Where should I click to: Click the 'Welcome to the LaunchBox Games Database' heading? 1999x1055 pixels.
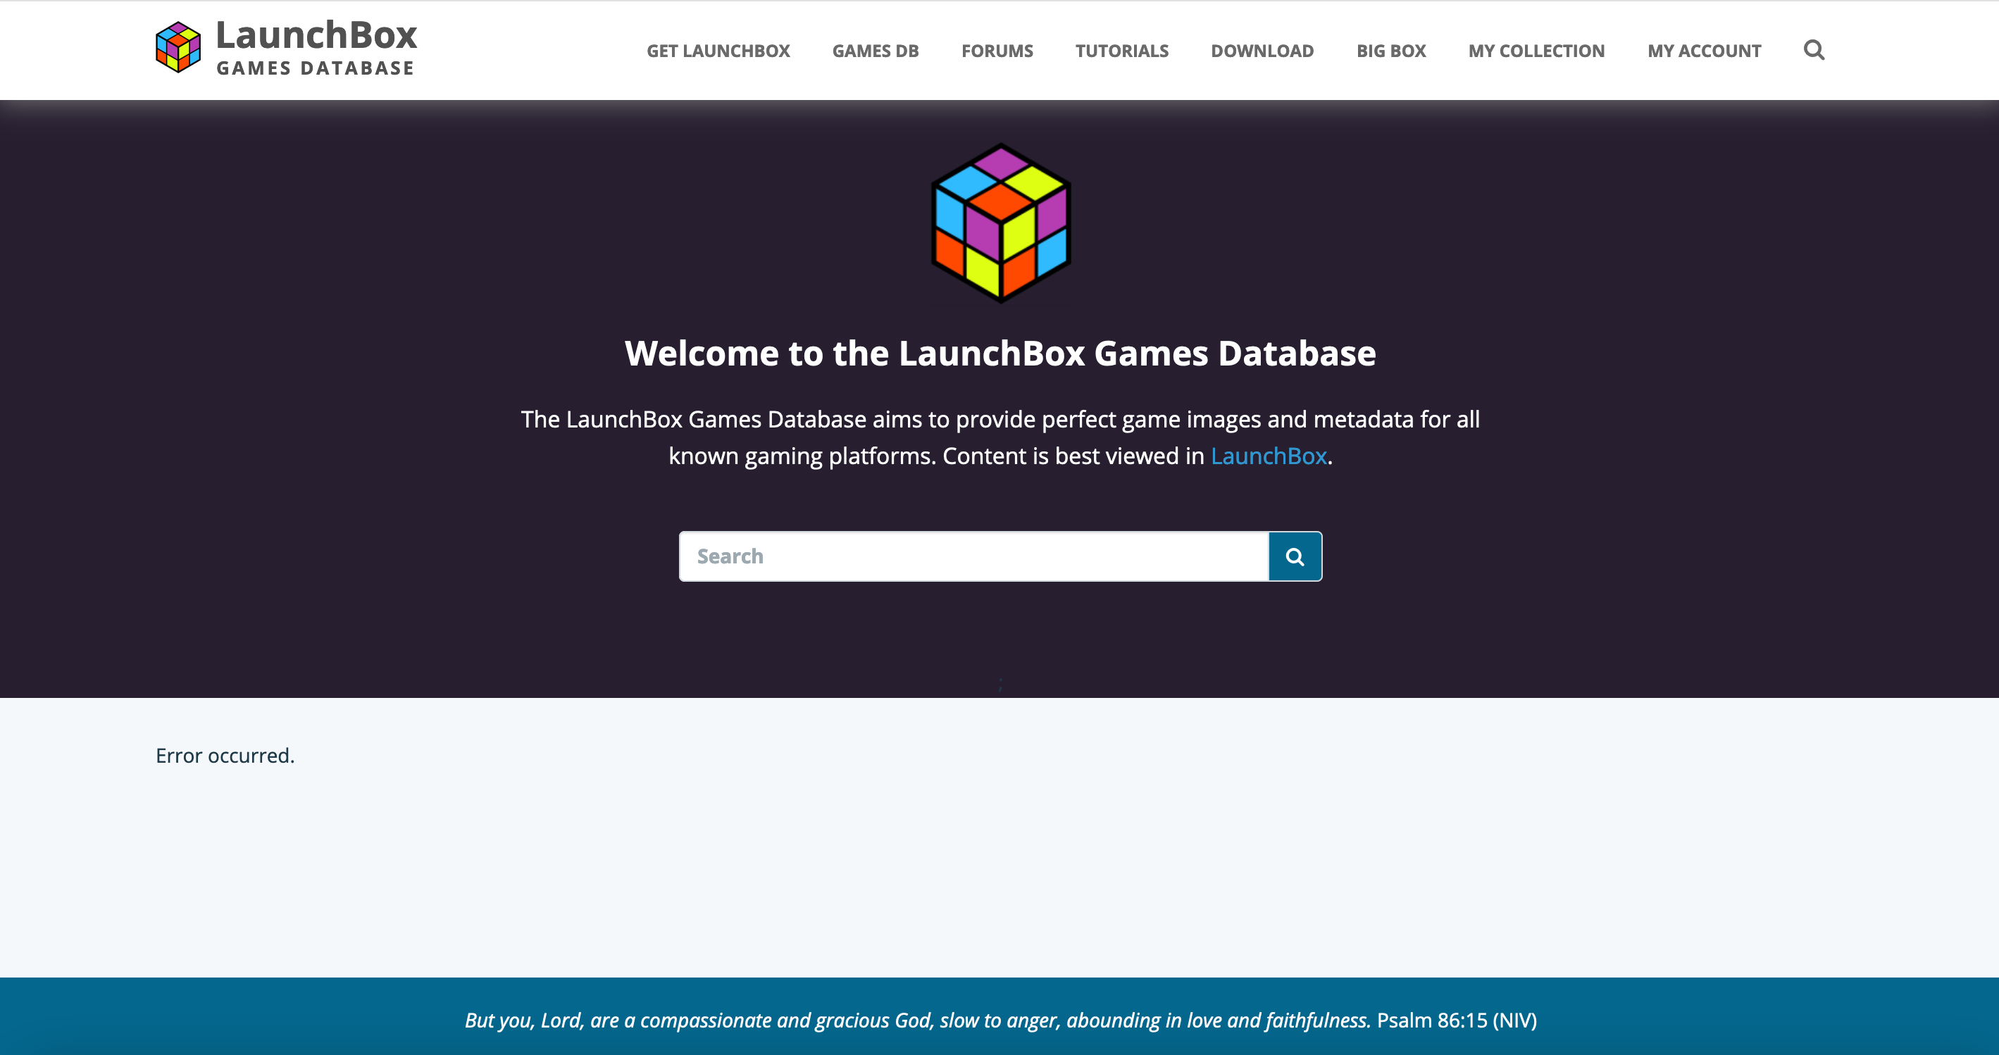tap(1000, 354)
